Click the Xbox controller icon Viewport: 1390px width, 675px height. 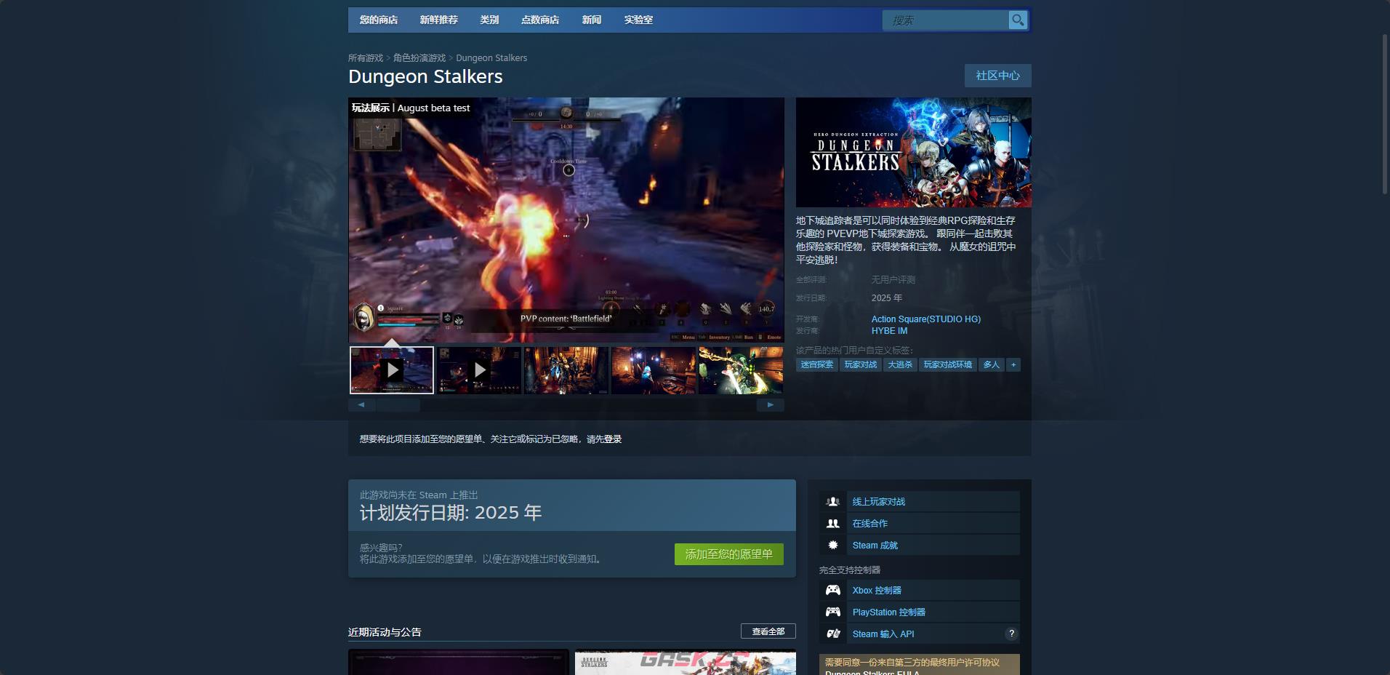coord(833,591)
